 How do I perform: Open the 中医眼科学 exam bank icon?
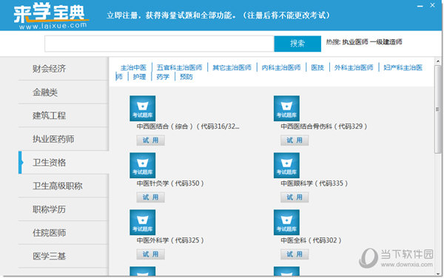tap(286, 166)
